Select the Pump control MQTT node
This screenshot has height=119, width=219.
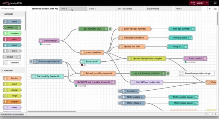coord(195,59)
